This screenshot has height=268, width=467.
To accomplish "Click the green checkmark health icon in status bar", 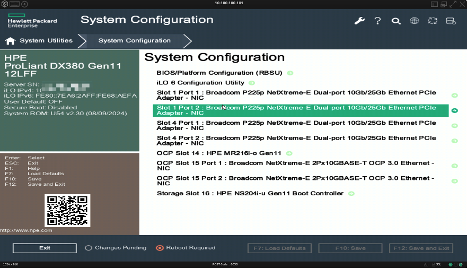I will pyautogui.click(x=451, y=264).
